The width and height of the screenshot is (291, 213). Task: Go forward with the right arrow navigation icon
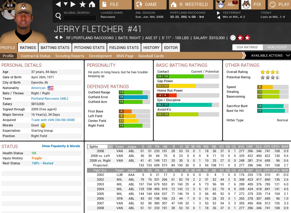(73, 4)
